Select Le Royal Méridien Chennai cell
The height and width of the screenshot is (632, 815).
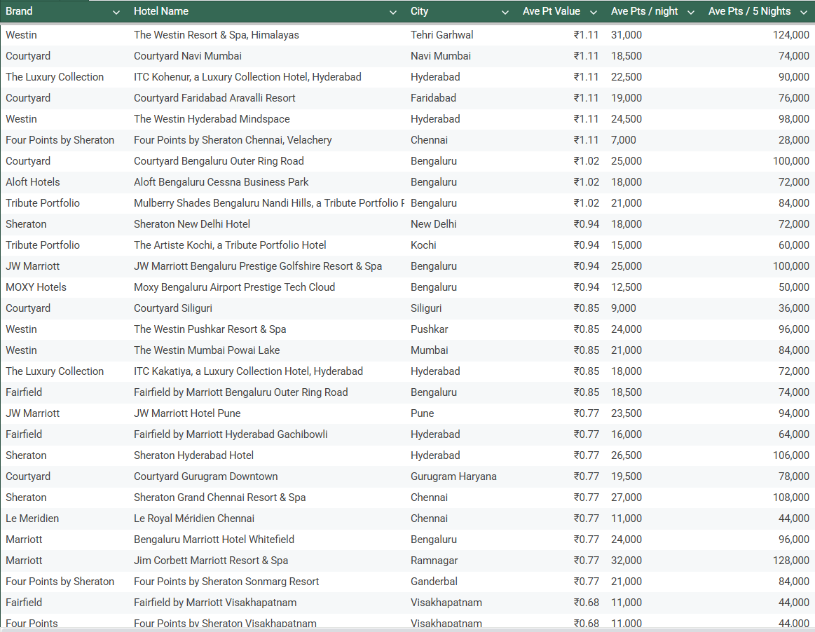tap(194, 518)
